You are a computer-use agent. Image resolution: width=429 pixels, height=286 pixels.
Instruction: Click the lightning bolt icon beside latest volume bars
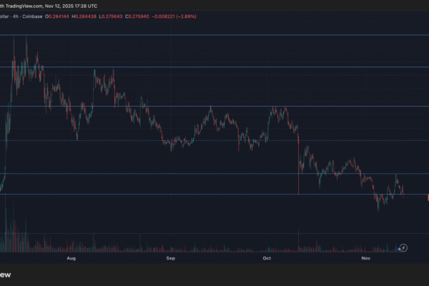(403, 247)
